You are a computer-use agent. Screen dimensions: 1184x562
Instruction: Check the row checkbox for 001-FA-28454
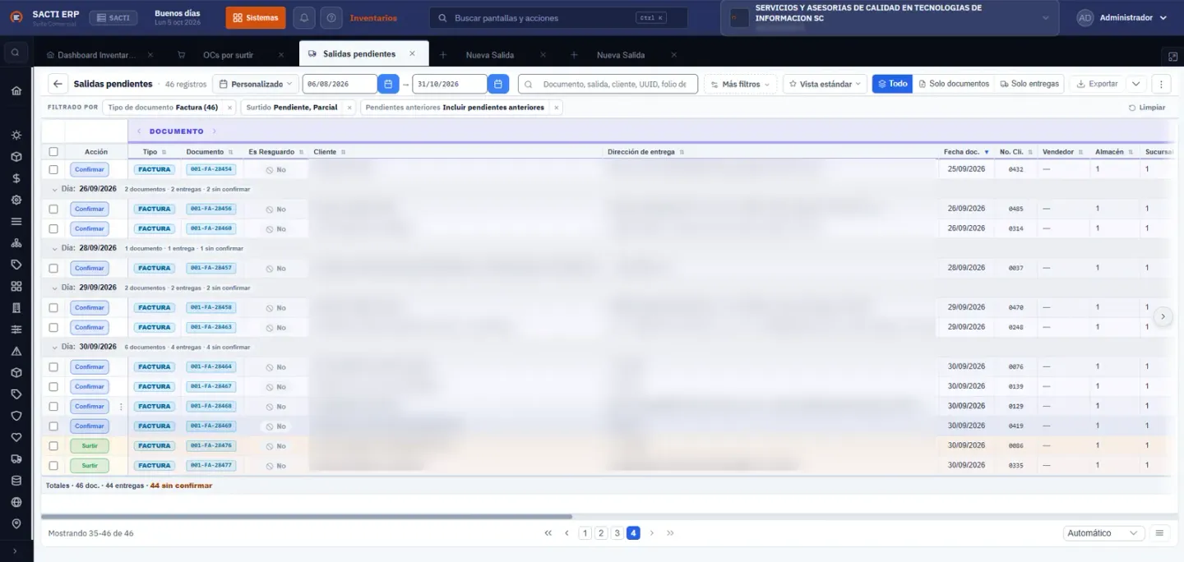tap(53, 169)
